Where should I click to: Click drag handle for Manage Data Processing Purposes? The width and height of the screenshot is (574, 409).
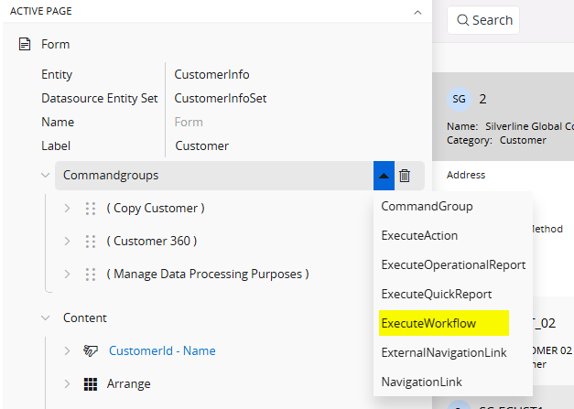click(91, 274)
